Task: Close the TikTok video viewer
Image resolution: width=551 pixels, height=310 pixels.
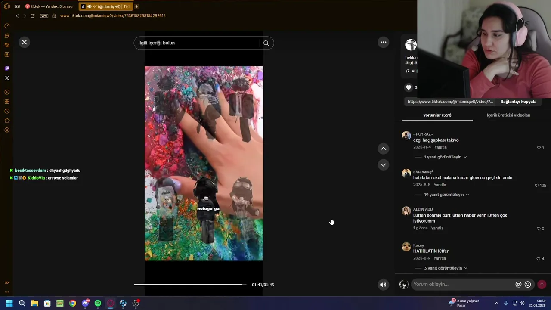Action: (x=24, y=42)
